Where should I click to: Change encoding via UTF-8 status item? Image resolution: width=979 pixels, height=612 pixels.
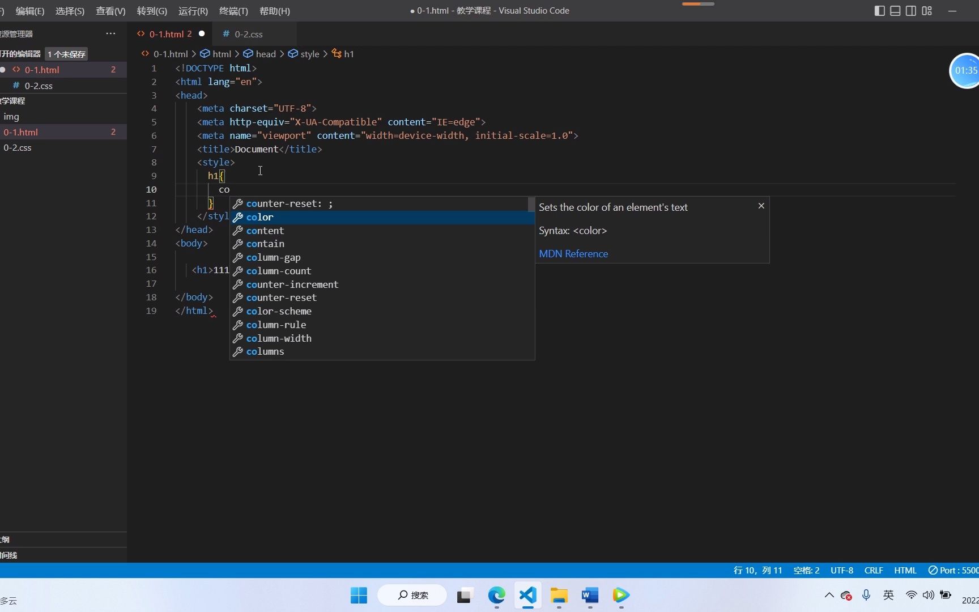(842, 571)
